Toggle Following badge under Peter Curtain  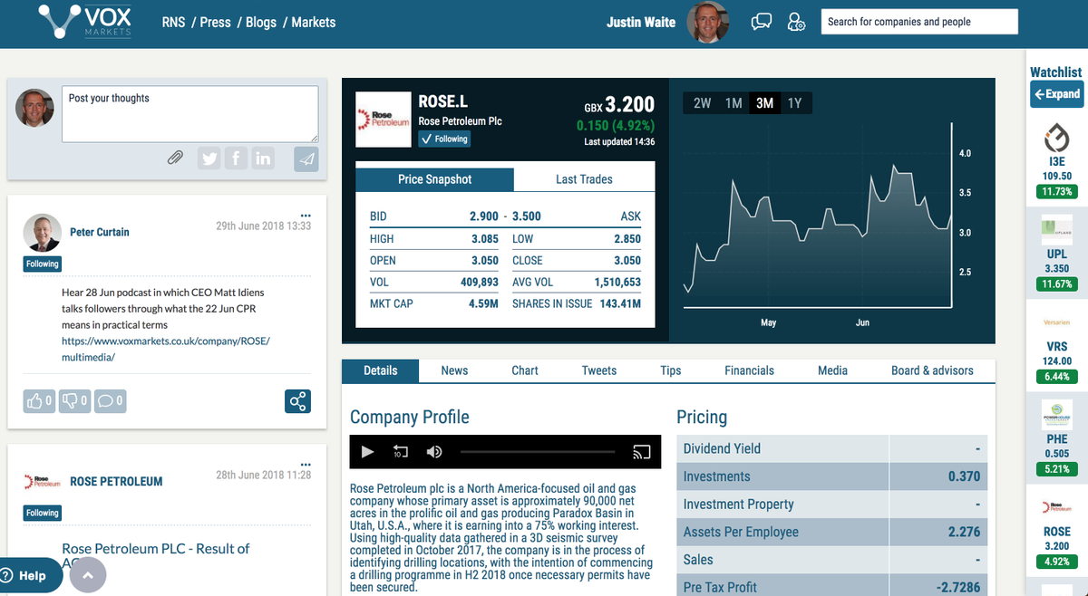pyautogui.click(x=42, y=264)
